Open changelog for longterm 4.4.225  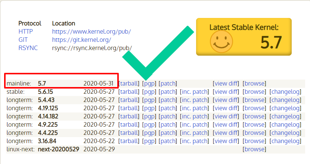point(285,133)
